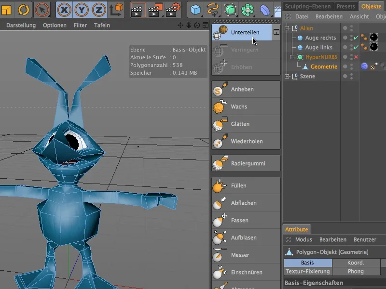
Task: Expand the Szene tree node
Action: coord(287,77)
